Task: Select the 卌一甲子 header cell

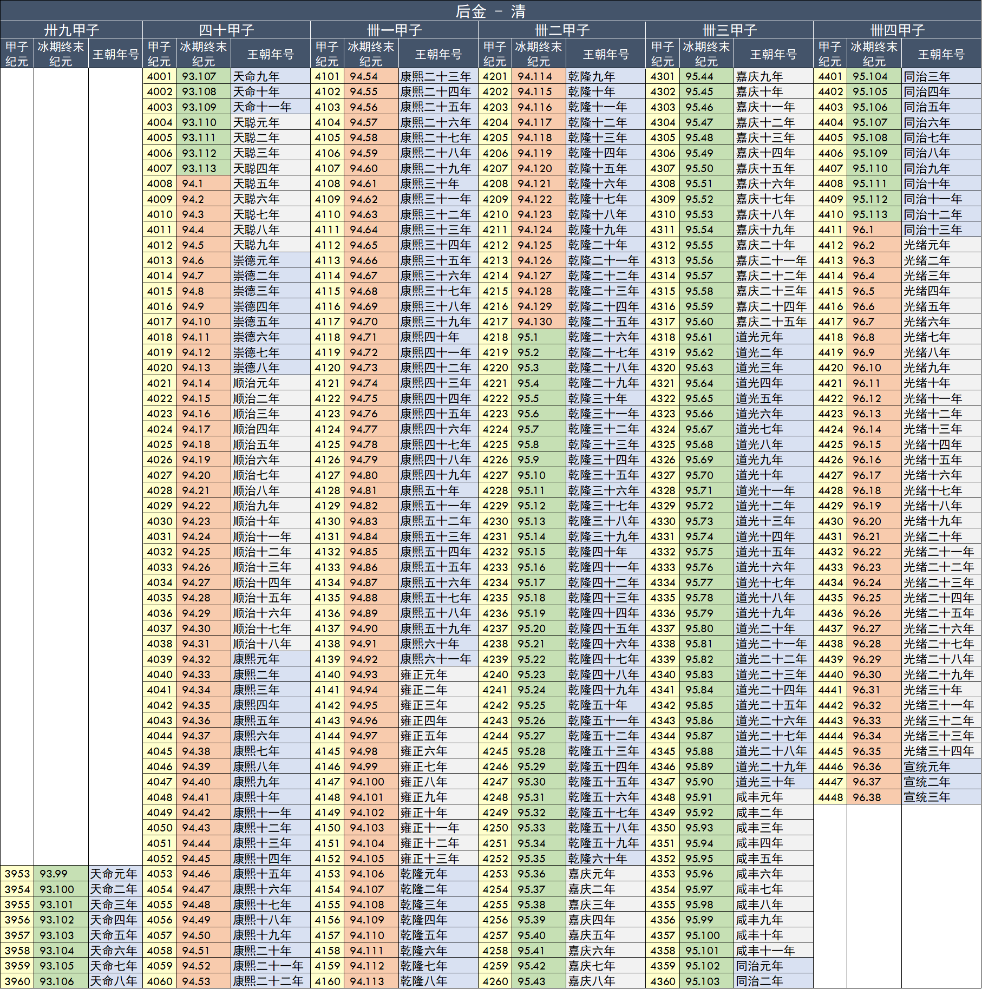Action: click(x=394, y=29)
